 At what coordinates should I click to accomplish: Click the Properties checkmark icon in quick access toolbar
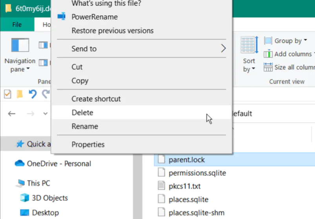point(7,94)
